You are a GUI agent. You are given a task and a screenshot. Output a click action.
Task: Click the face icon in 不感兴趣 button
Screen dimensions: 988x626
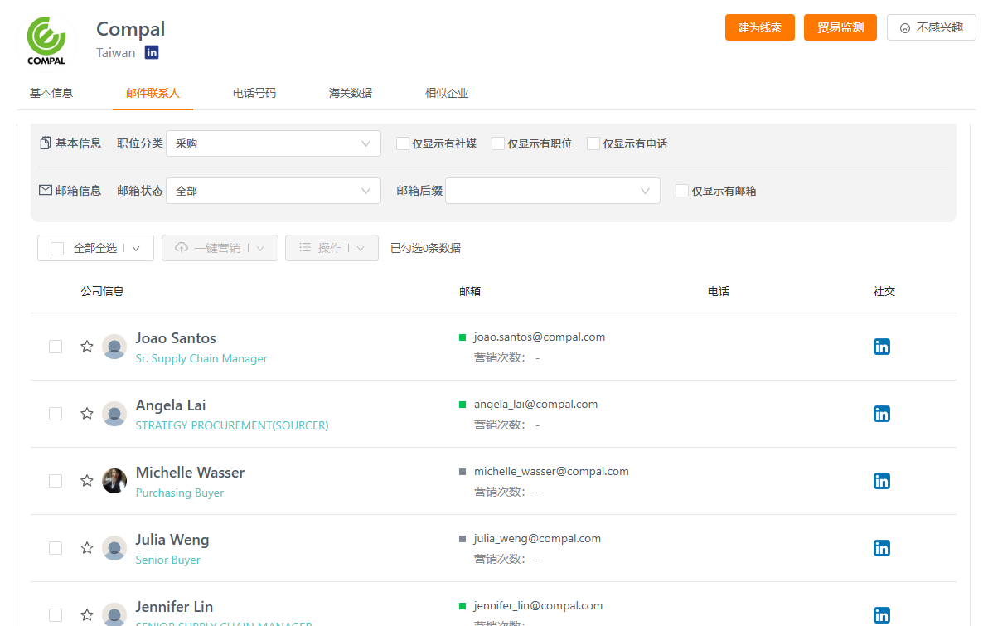pos(905,27)
